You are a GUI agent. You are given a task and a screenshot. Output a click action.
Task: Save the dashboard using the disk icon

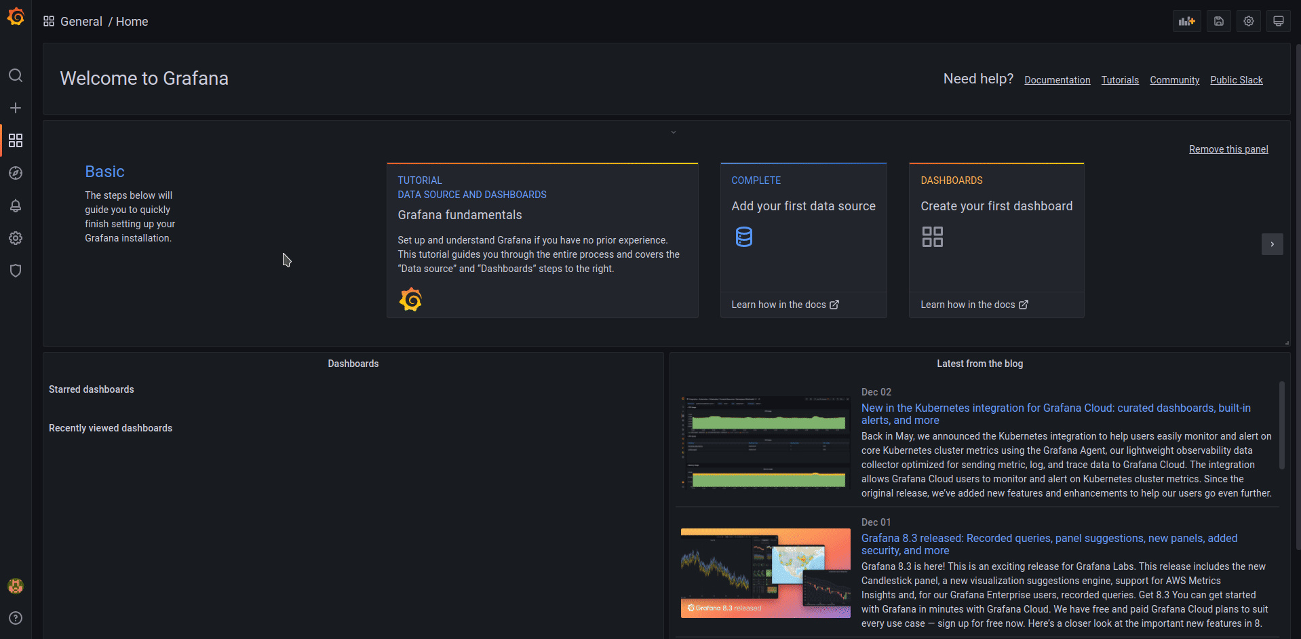click(x=1218, y=21)
